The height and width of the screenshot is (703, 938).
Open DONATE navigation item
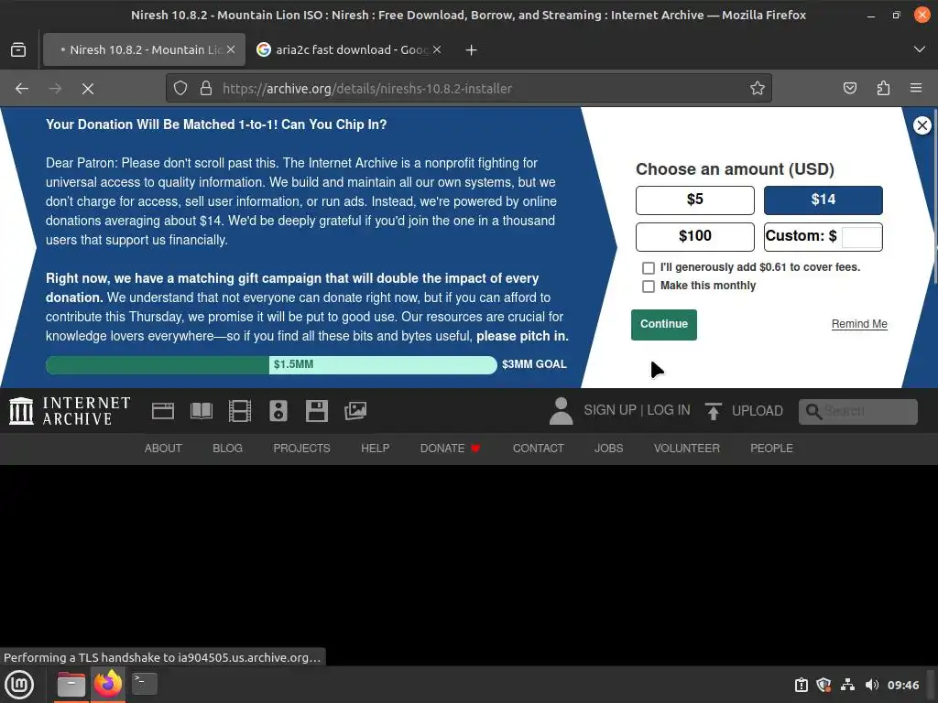450,449
